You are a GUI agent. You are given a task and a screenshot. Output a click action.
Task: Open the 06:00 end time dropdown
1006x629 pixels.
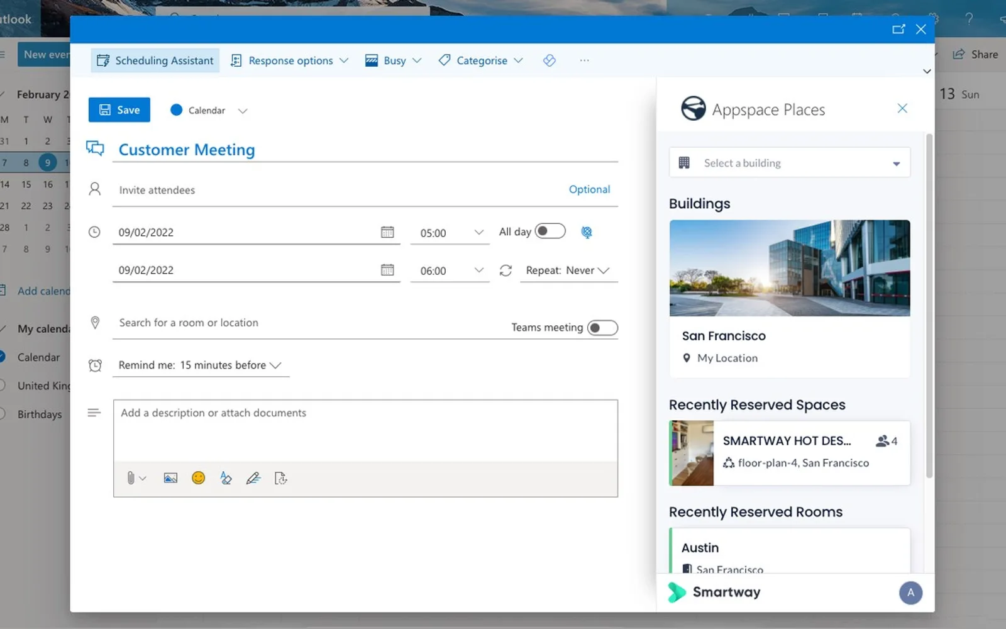450,270
